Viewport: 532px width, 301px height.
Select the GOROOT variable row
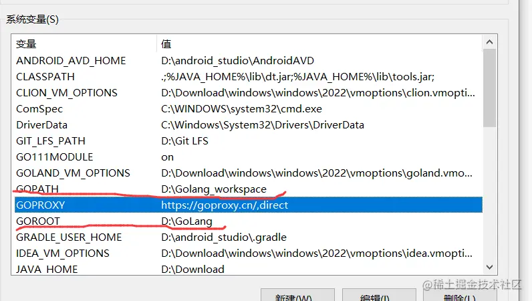point(249,221)
